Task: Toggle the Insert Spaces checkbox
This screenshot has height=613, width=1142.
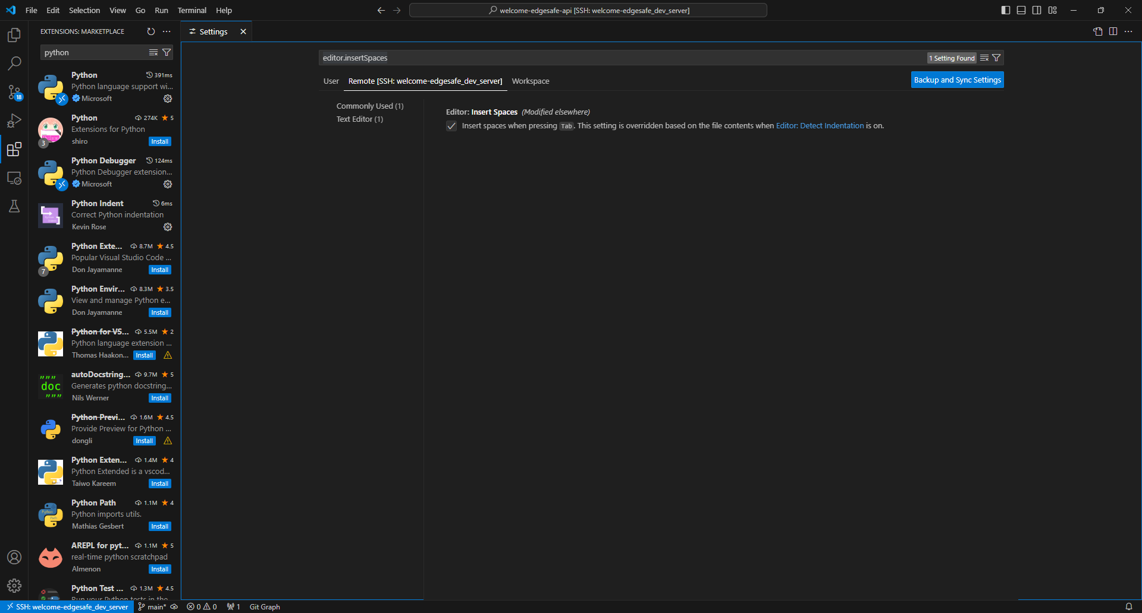Action: tap(451, 126)
